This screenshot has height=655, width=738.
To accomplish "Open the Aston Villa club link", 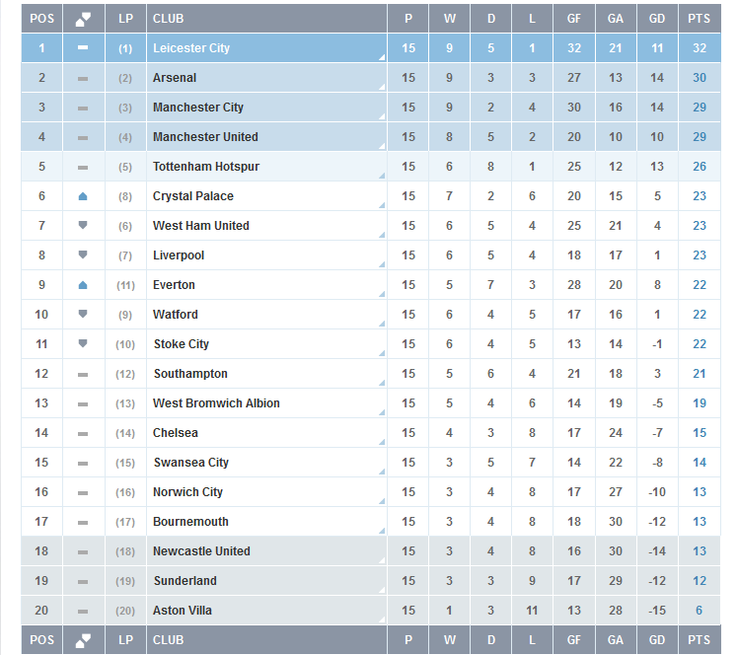I will tap(183, 611).
